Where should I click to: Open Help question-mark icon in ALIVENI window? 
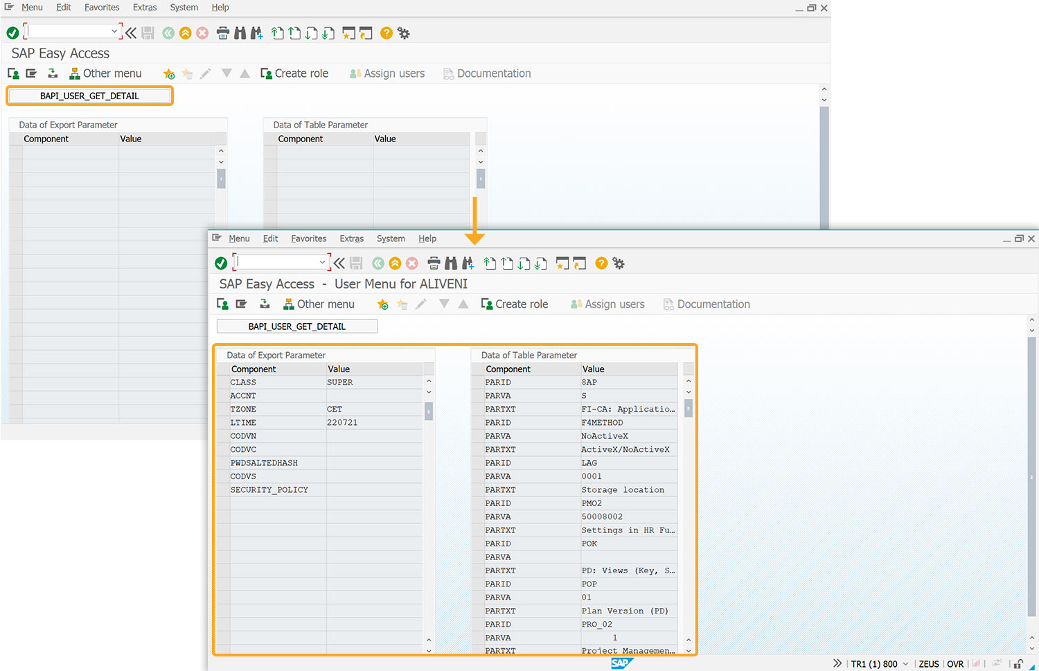click(x=601, y=263)
